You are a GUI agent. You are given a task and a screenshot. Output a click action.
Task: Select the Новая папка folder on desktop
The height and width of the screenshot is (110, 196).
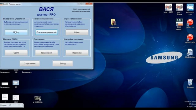114,23
